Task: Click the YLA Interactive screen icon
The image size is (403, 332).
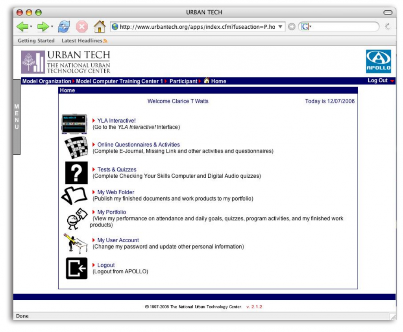Action: (74, 124)
